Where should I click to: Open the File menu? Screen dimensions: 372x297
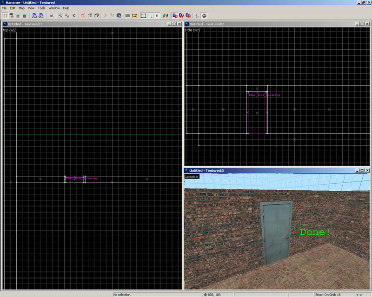(x=4, y=8)
